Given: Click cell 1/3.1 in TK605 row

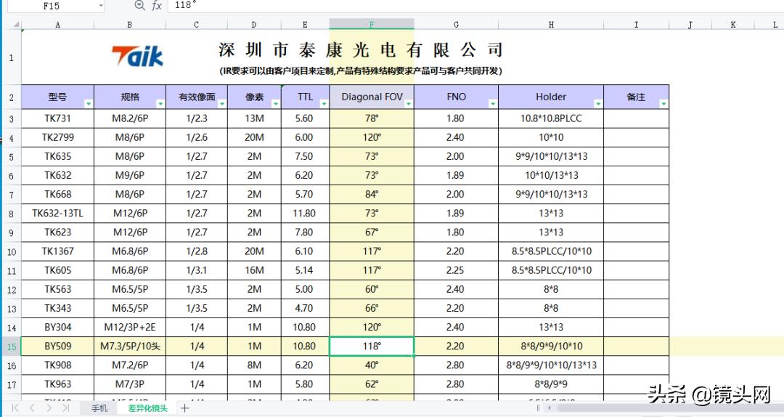Looking at the screenshot, I should coord(197,271).
